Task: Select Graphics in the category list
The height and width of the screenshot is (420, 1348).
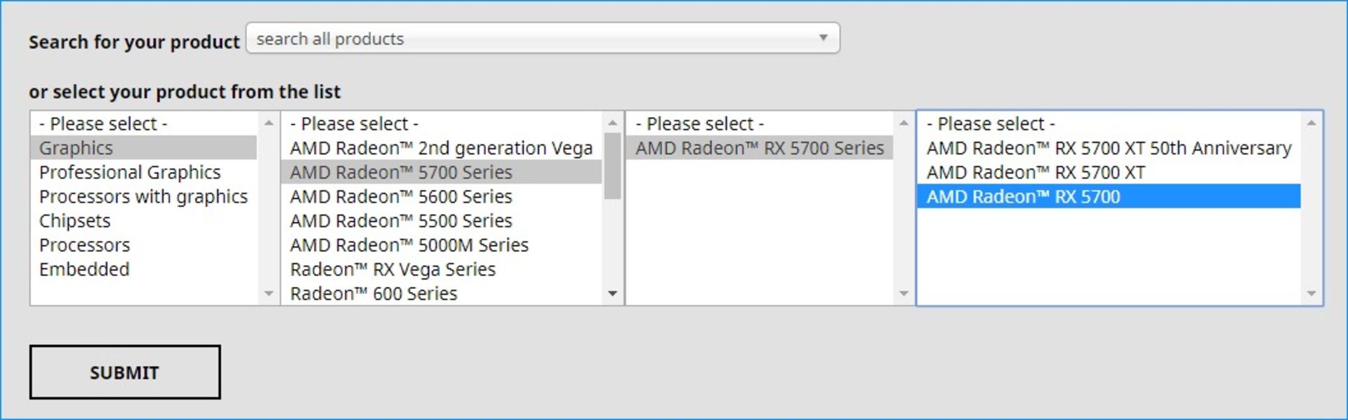Action: [76, 148]
